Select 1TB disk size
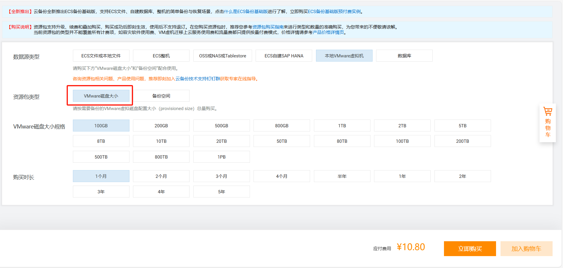Viewport: 563px width, 268px height. coord(342,126)
